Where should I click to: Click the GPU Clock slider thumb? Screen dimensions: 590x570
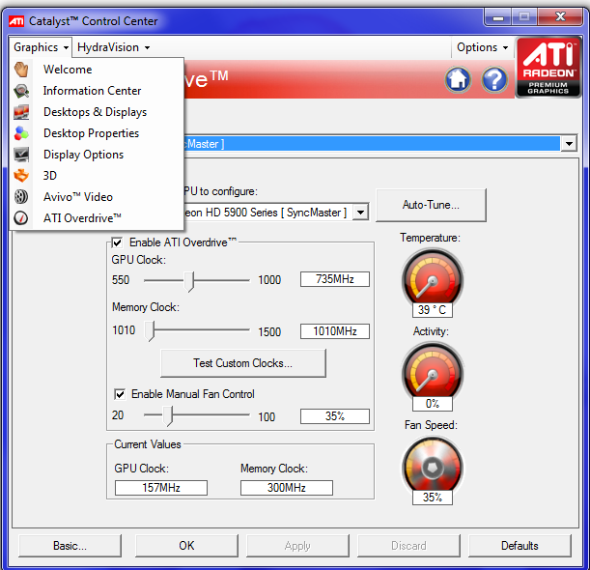(189, 281)
